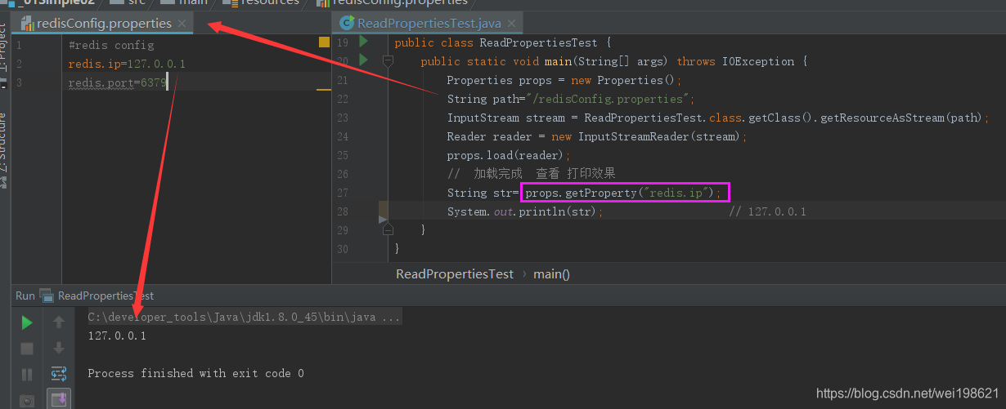The width and height of the screenshot is (1006, 409).
Task: Click the 'Reader reader = new InputStreamReader' line
Action: pyautogui.click(x=597, y=136)
